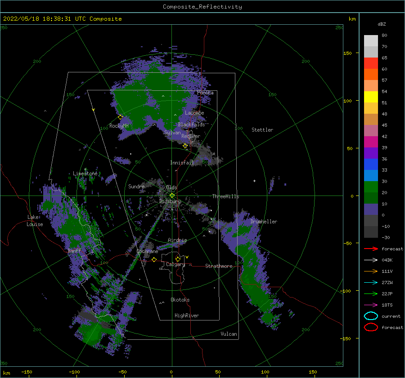Viewport: 405px width, 378px height.
Task: Click the cyan current ellipse symbol
Action: pyautogui.click(x=371, y=316)
